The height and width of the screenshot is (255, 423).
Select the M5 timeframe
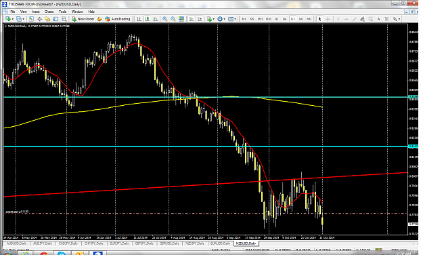252,19
